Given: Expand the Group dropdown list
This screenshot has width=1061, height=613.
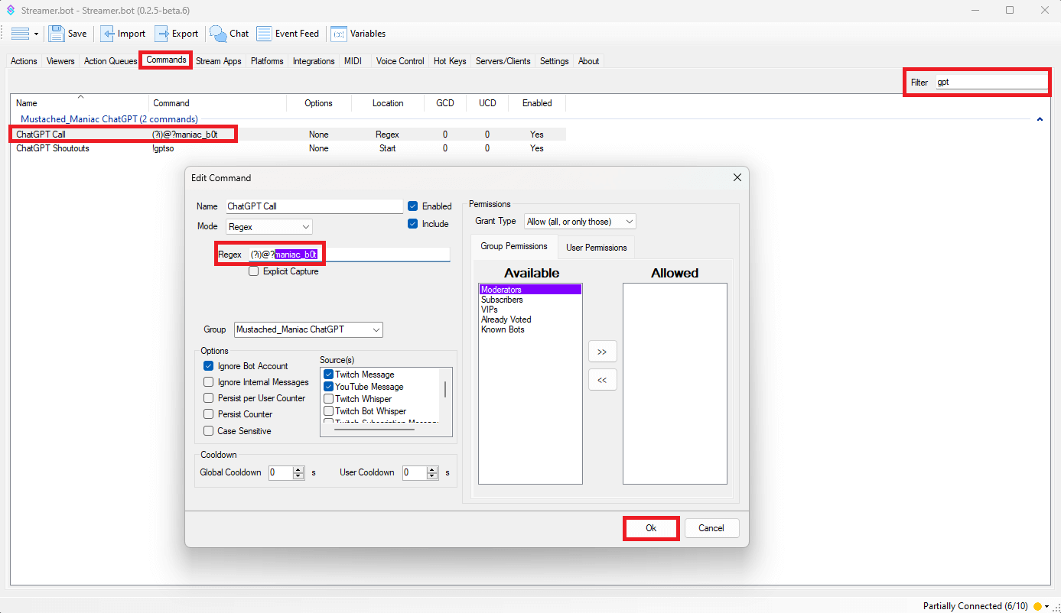Looking at the screenshot, I should 308,329.
